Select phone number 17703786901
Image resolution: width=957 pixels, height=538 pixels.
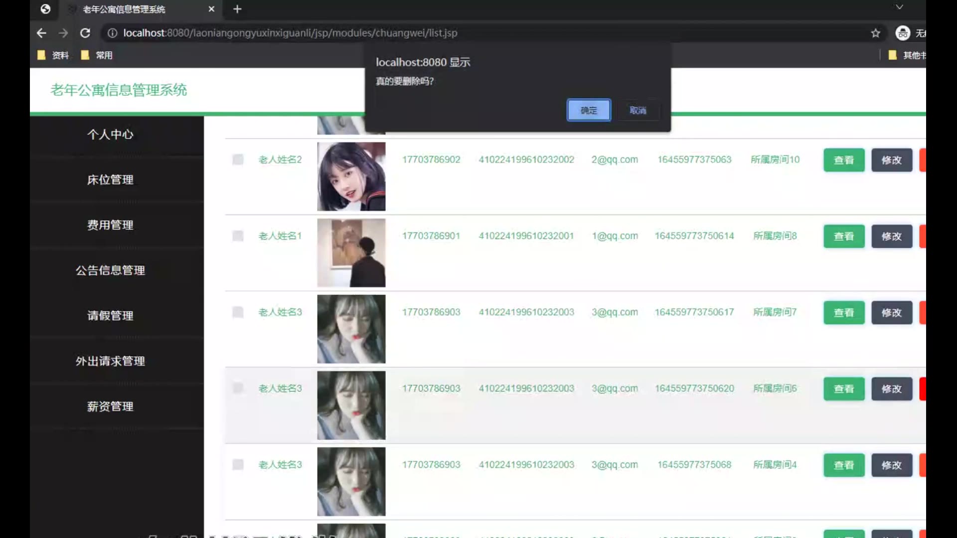pos(431,236)
